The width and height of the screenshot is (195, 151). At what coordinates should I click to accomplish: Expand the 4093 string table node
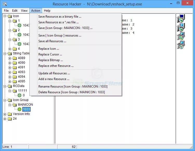pos(10,72)
